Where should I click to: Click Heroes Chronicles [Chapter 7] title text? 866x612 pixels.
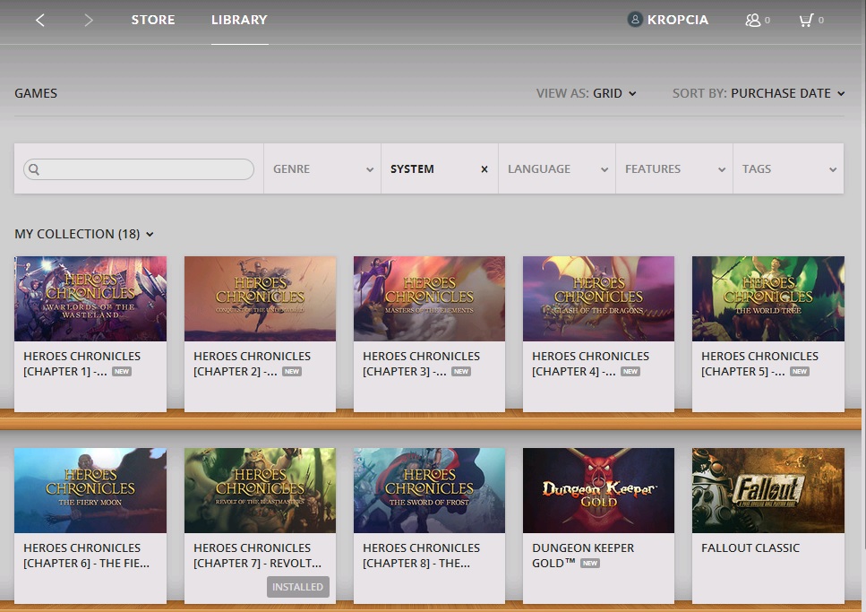[257, 556]
